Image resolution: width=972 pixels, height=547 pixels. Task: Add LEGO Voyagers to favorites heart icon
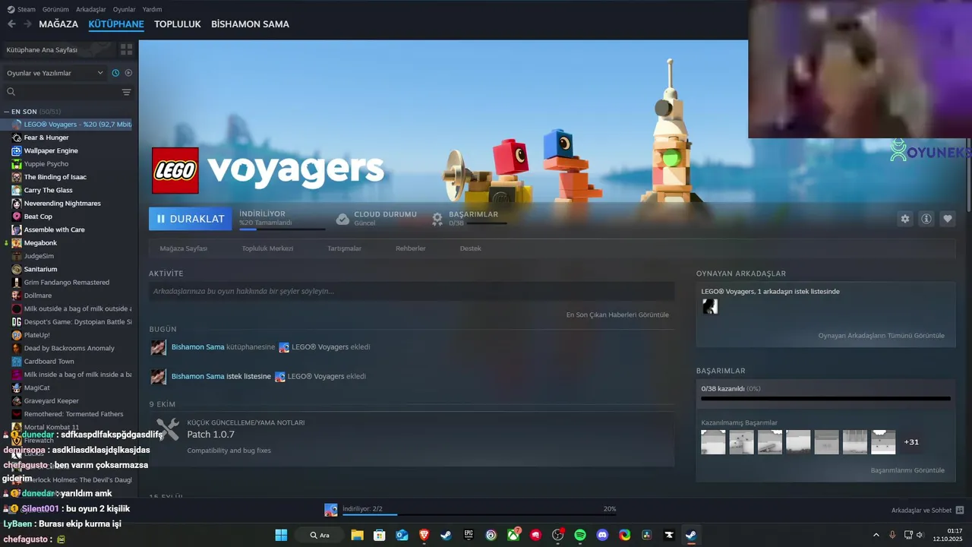[x=948, y=219]
